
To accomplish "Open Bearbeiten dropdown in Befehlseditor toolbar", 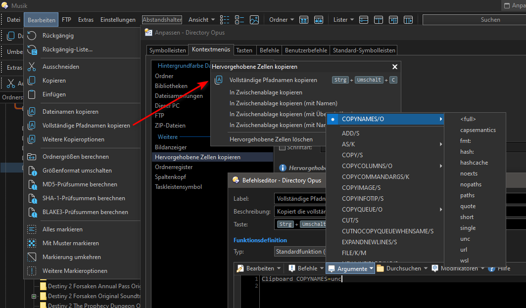I will pos(259,268).
